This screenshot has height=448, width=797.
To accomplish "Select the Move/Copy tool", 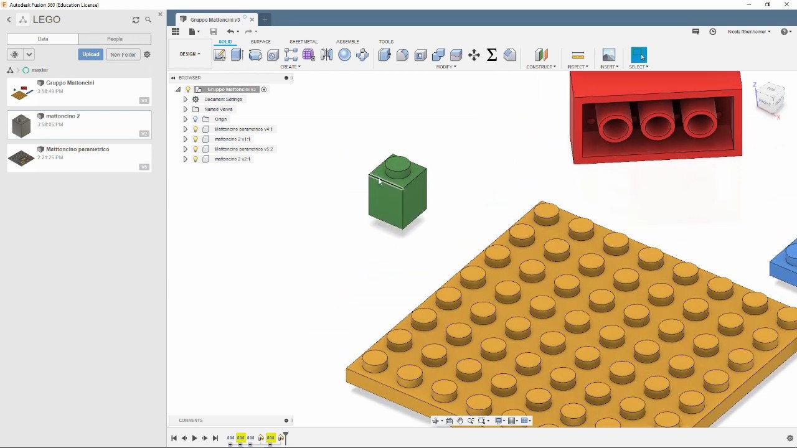I will click(474, 55).
